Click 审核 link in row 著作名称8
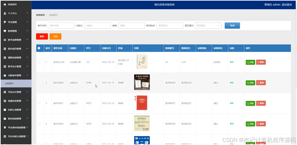Screen dimensions: 297x145 click(x=232, y=83)
